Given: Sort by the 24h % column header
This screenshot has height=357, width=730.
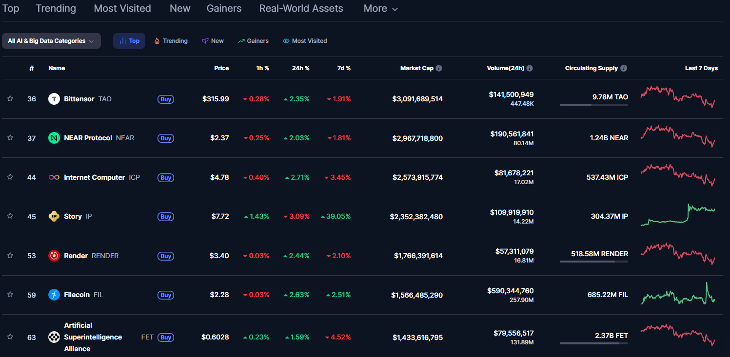Looking at the screenshot, I should coord(300,68).
